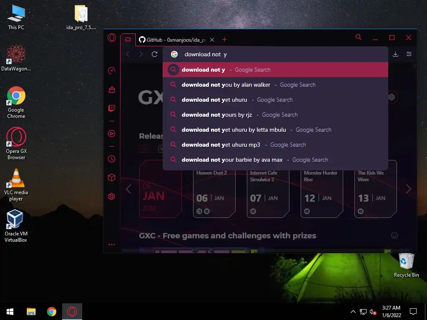Close the GitHub tab
This screenshot has width=427, height=320.
pos(212,40)
